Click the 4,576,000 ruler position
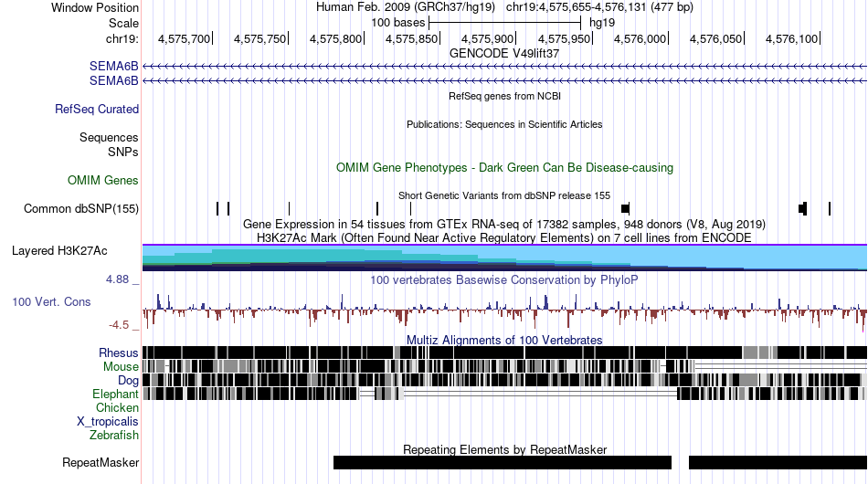868x484 pixels. [640, 38]
